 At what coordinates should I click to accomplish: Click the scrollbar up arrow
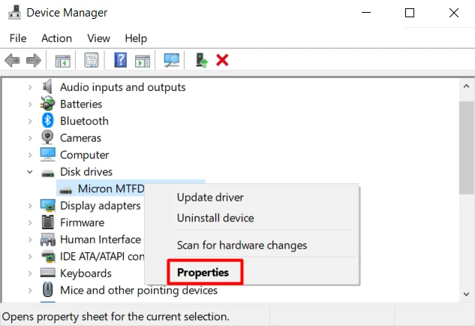coord(466,86)
